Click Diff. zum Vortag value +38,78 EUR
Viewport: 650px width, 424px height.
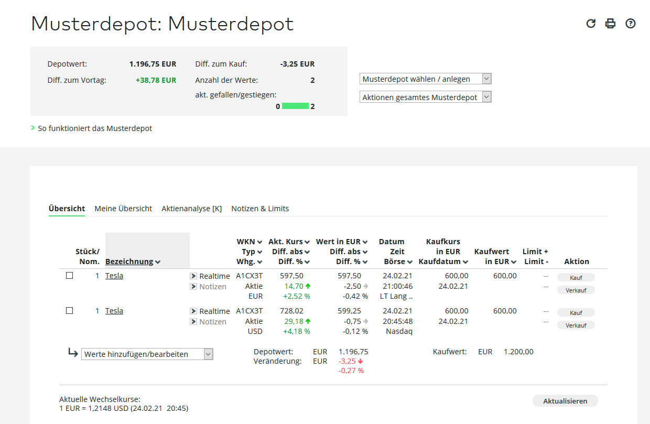156,80
